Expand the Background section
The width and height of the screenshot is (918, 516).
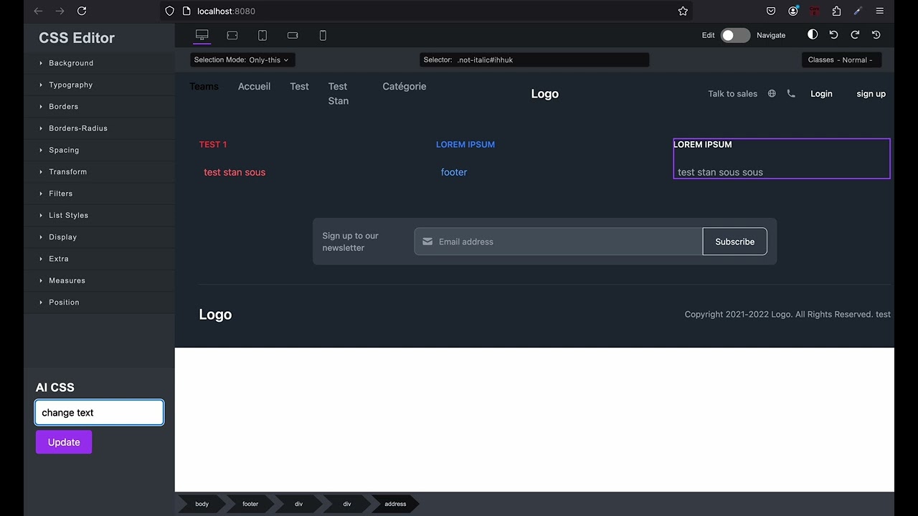click(x=99, y=63)
